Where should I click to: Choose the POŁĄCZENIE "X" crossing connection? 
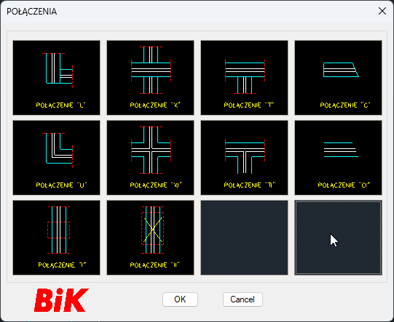click(x=150, y=78)
